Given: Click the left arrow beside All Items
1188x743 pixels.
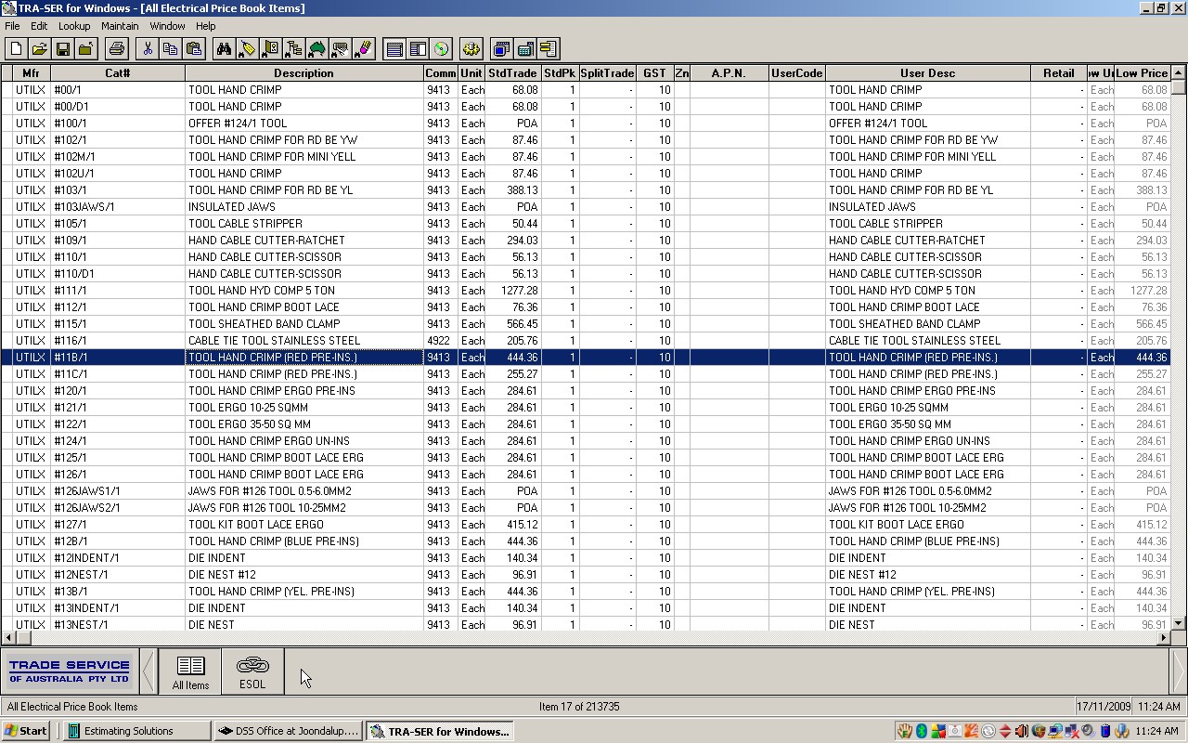Looking at the screenshot, I should [148, 671].
